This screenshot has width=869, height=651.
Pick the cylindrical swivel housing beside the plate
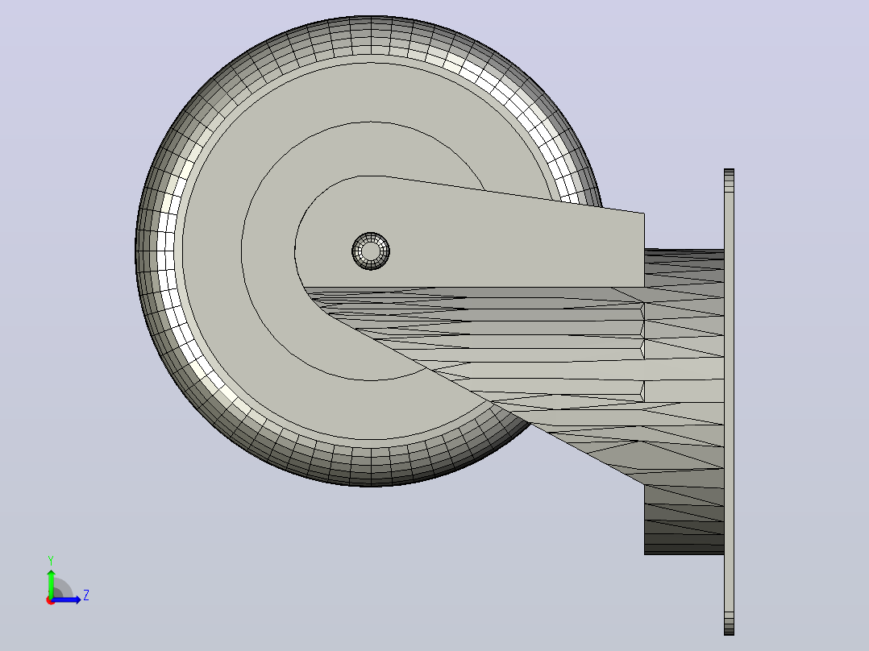(684, 402)
